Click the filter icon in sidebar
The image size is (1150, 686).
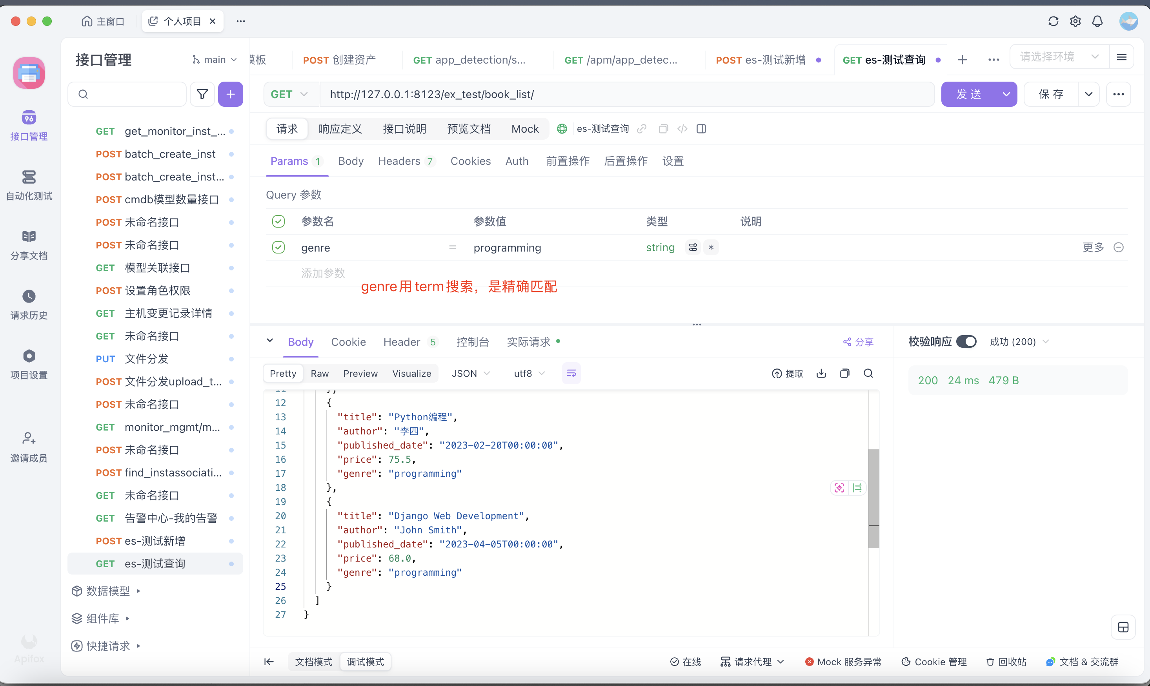(202, 94)
